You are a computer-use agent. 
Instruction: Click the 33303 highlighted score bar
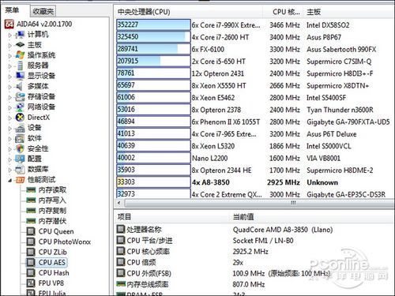click(x=153, y=182)
